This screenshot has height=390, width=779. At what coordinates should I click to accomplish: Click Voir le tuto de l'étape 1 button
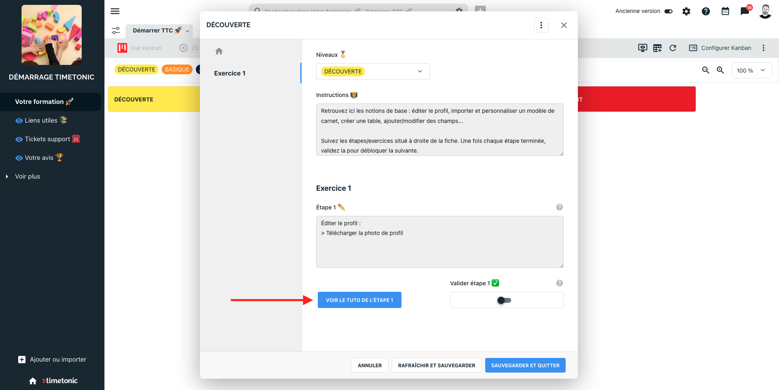click(360, 300)
